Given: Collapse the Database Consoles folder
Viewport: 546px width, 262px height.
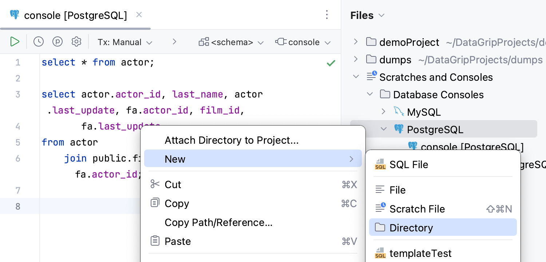Looking at the screenshot, I should 370,94.
